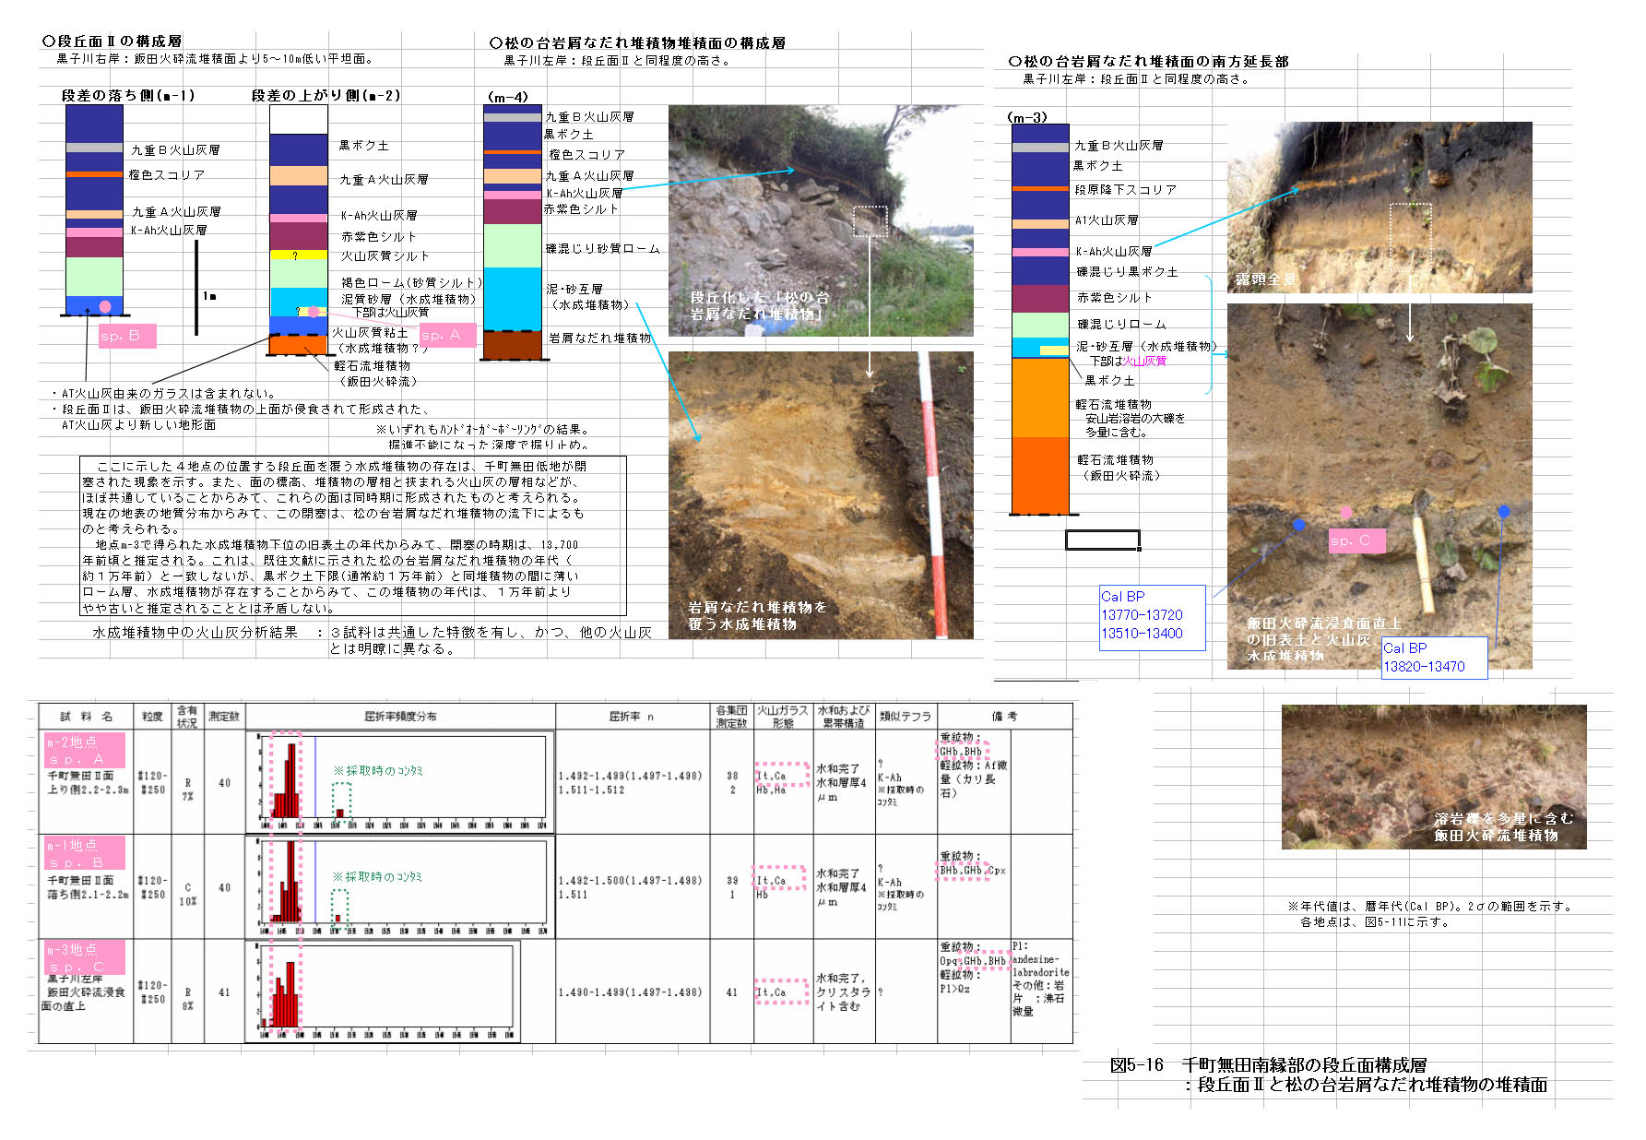This screenshot has height=1140, width=1646.
Task: Select the 露頭全景 outcrop photo
Action: (x=1379, y=208)
